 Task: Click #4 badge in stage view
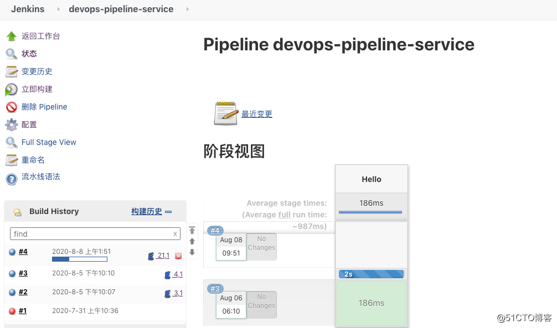point(215,231)
